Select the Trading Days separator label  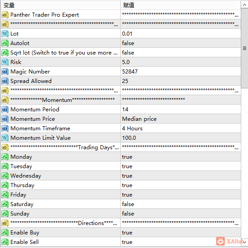click(64, 147)
